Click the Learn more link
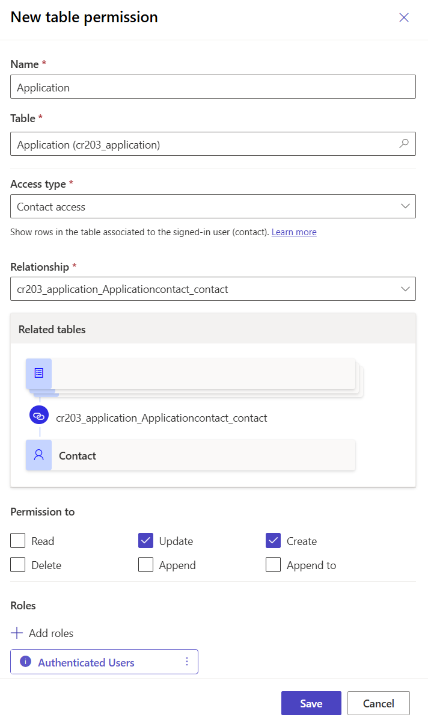428x717 pixels. click(294, 232)
